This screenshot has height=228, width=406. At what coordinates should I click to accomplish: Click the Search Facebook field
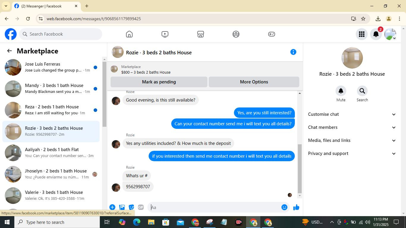[61, 34]
